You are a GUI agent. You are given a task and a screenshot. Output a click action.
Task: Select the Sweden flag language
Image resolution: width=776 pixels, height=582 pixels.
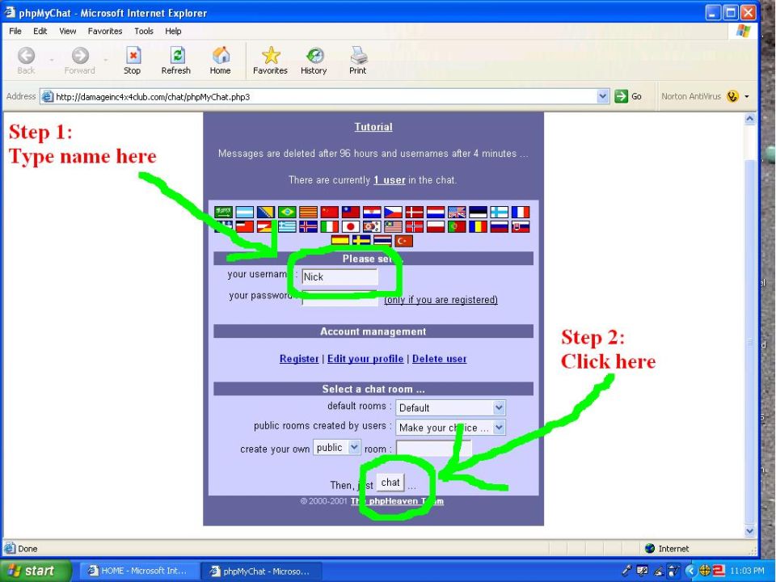pyautogui.click(x=361, y=241)
